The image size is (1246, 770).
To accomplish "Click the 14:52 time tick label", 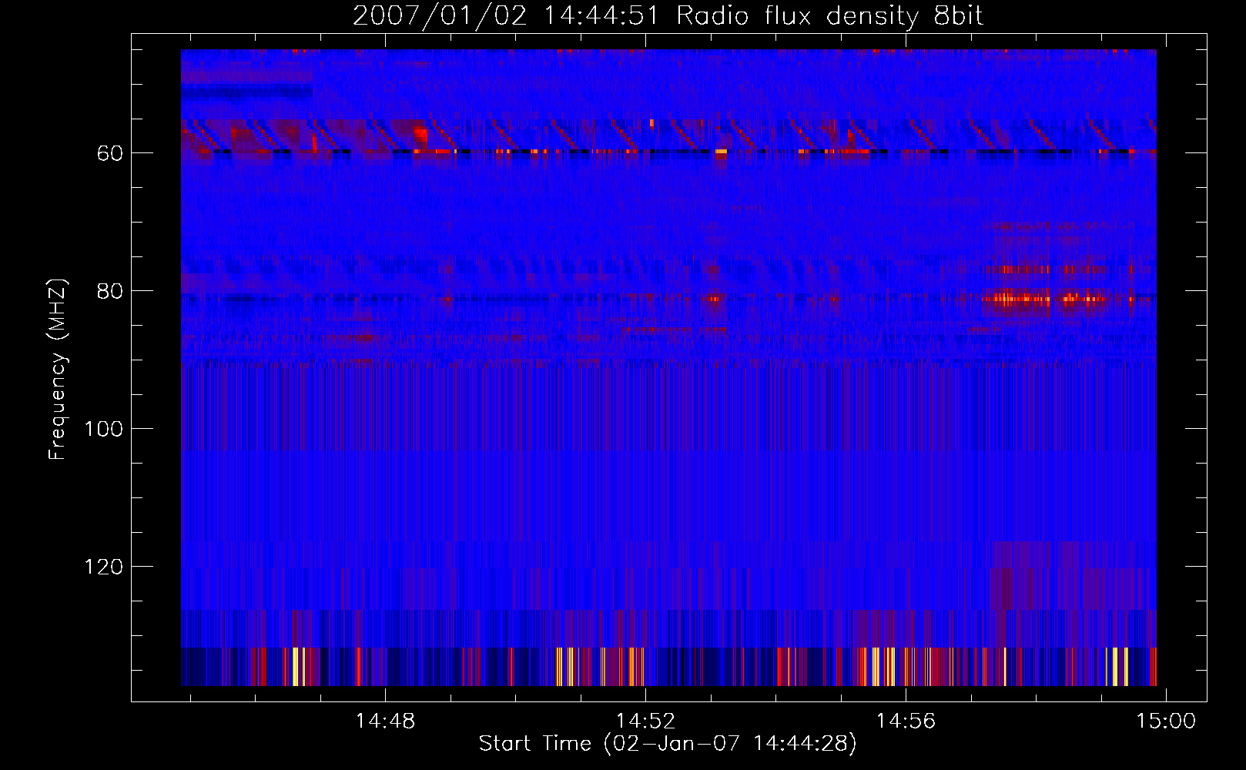I will [x=645, y=721].
